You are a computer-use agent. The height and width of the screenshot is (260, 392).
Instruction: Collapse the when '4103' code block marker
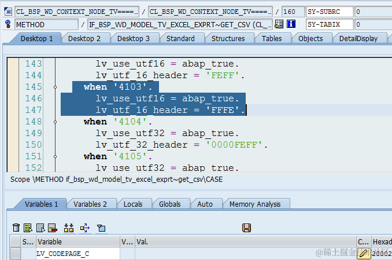(56, 87)
